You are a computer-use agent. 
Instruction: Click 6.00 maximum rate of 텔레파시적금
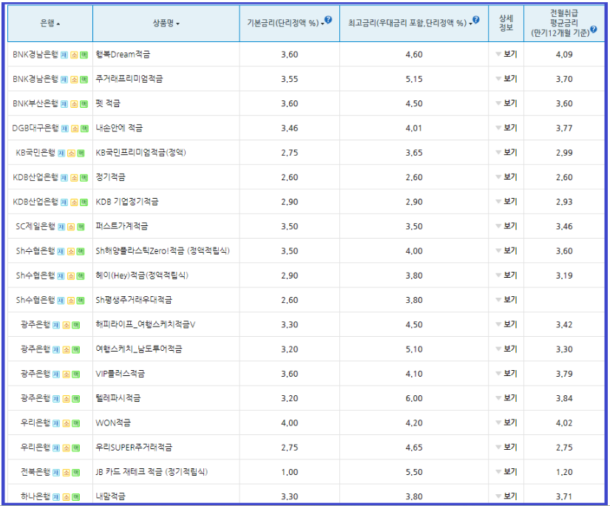pos(414,398)
